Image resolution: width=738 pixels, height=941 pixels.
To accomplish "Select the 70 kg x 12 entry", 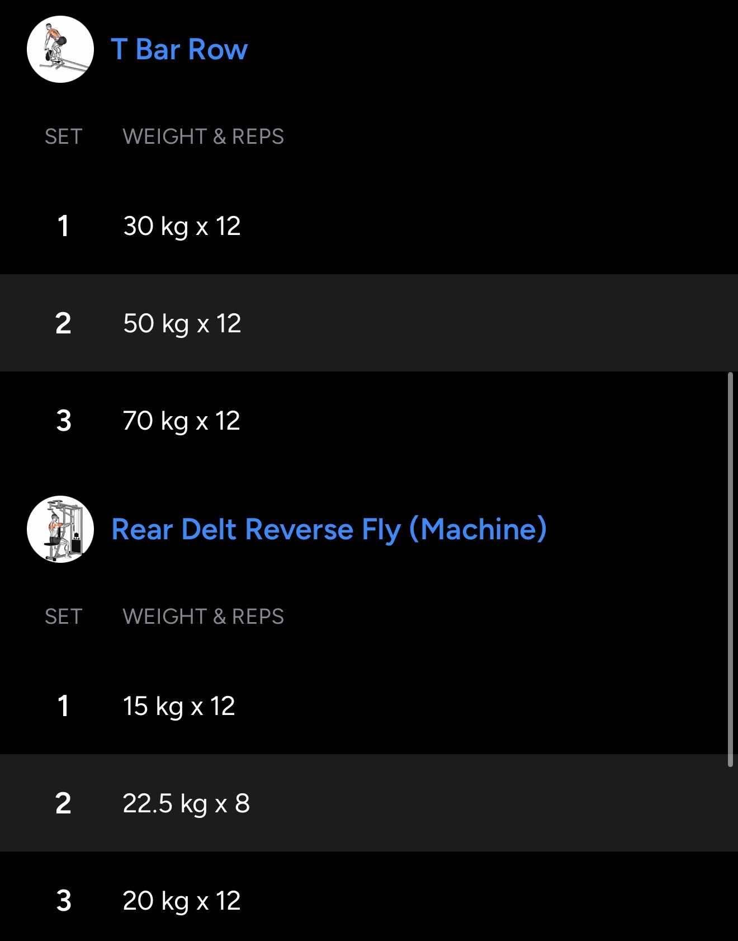I will (x=182, y=421).
